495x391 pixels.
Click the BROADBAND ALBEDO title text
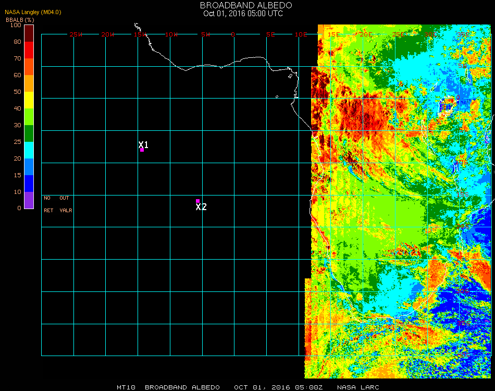point(243,5)
